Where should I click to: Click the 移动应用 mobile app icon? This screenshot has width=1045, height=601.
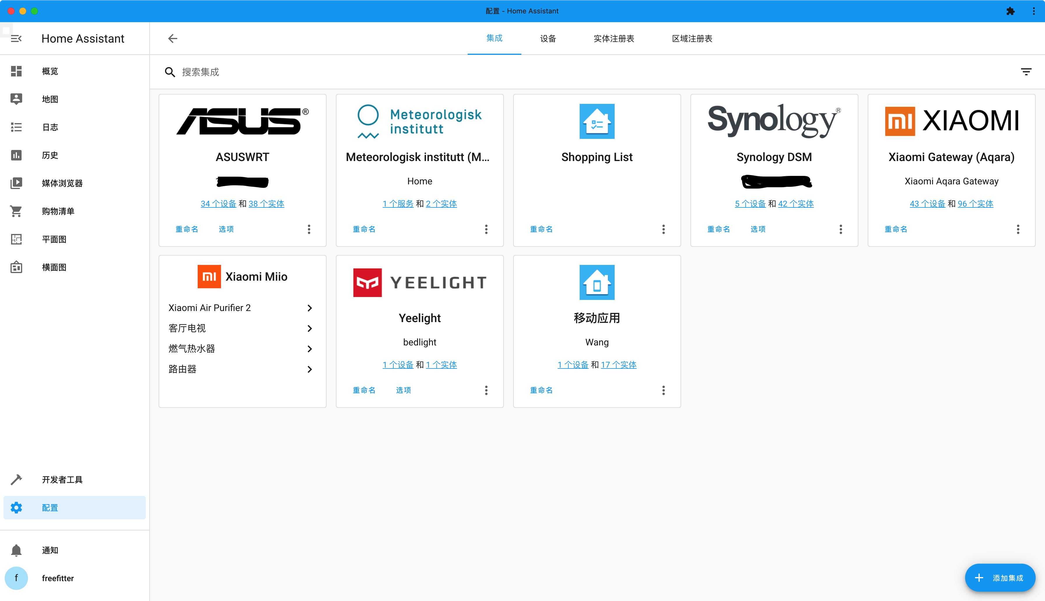coord(597,282)
